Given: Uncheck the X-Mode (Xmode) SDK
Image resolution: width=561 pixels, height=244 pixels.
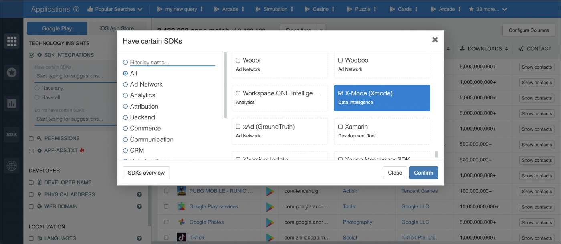Looking at the screenshot, I should [341, 93].
